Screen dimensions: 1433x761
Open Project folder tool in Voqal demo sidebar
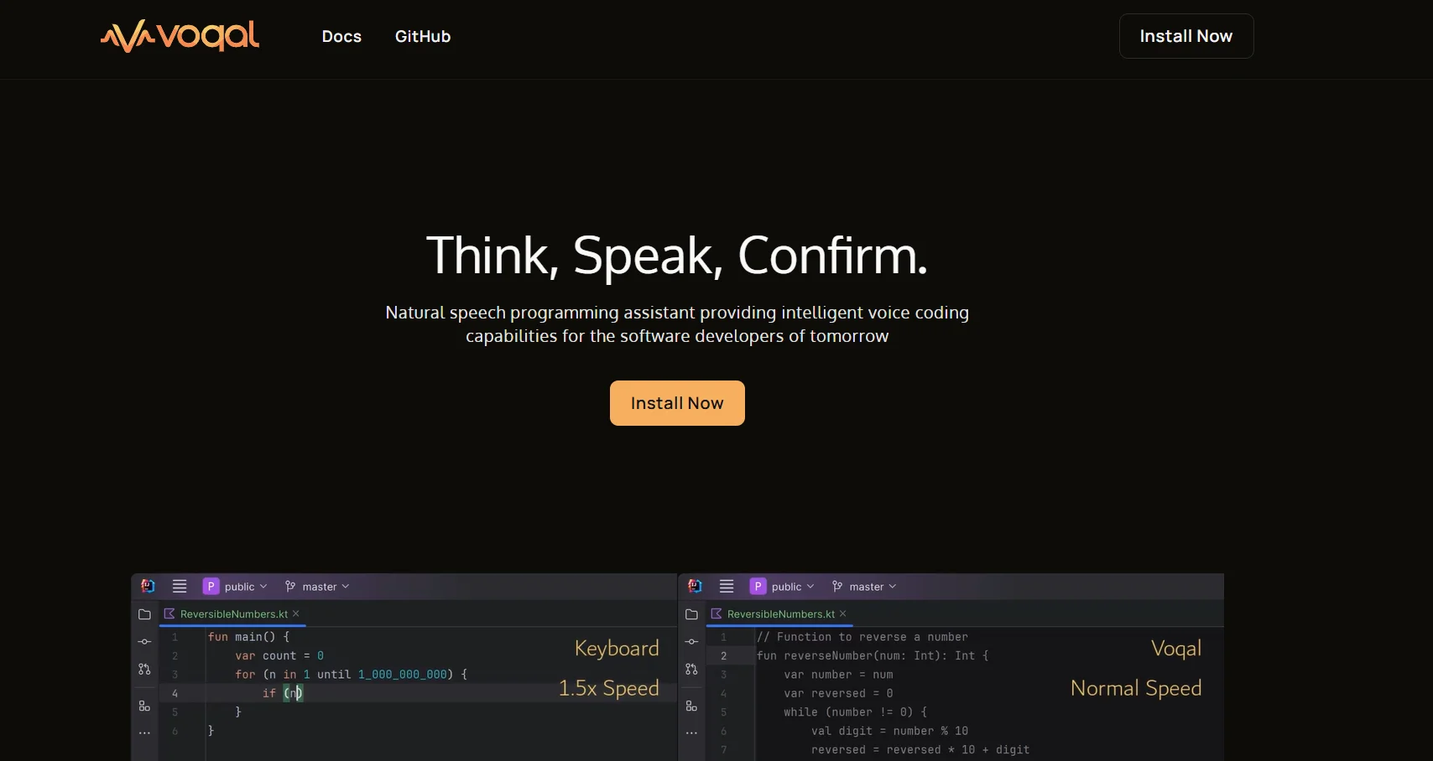click(691, 614)
